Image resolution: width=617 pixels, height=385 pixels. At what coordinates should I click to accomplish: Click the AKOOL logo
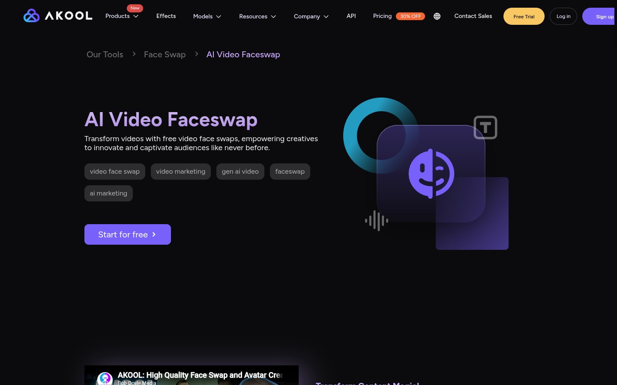[x=58, y=16]
